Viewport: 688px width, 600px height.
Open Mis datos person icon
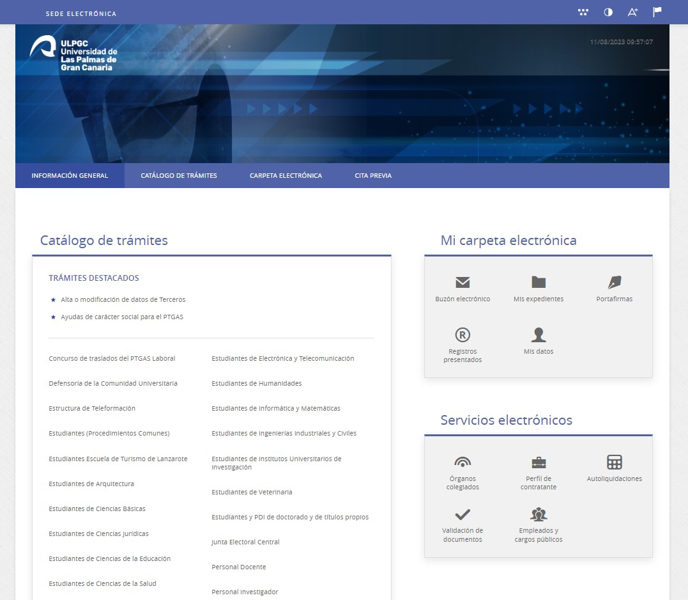point(539,335)
